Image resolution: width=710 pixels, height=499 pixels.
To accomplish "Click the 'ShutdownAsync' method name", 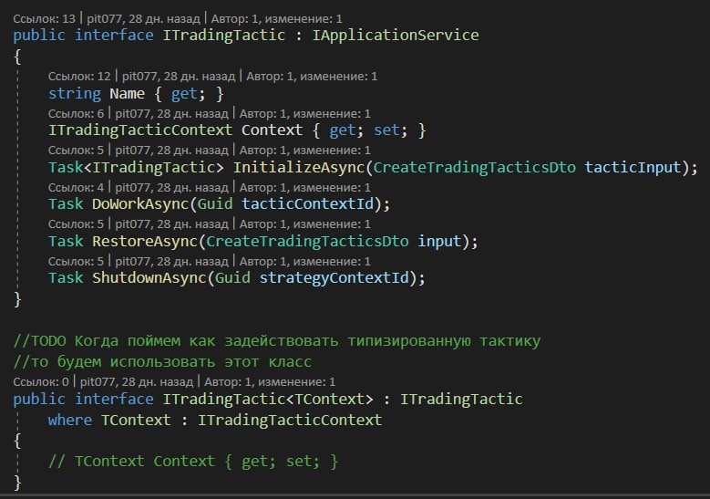I will pyautogui.click(x=149, y=278).
